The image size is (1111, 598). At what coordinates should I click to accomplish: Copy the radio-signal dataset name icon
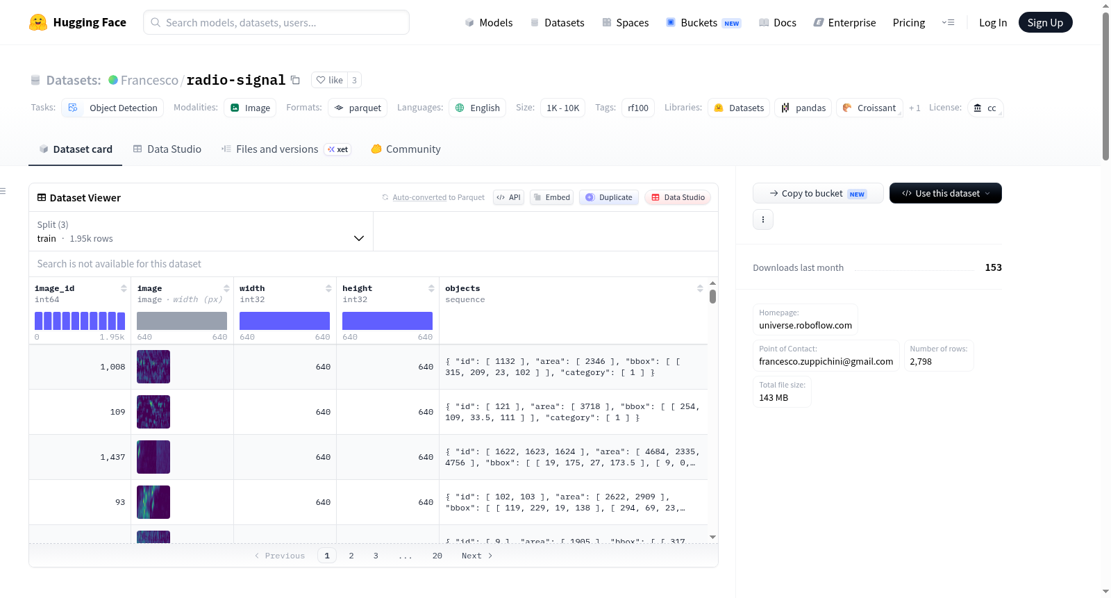click(295, 80)
